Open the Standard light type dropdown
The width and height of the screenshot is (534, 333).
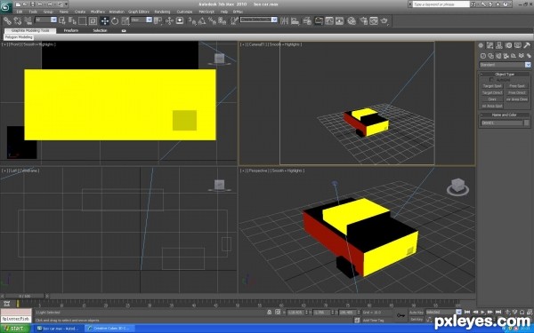[x=505, y=65]
